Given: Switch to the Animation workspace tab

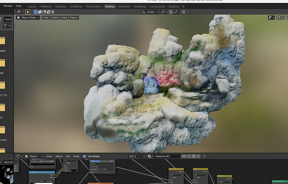Looking at the screenshot, I should click(x=124, y=6).
